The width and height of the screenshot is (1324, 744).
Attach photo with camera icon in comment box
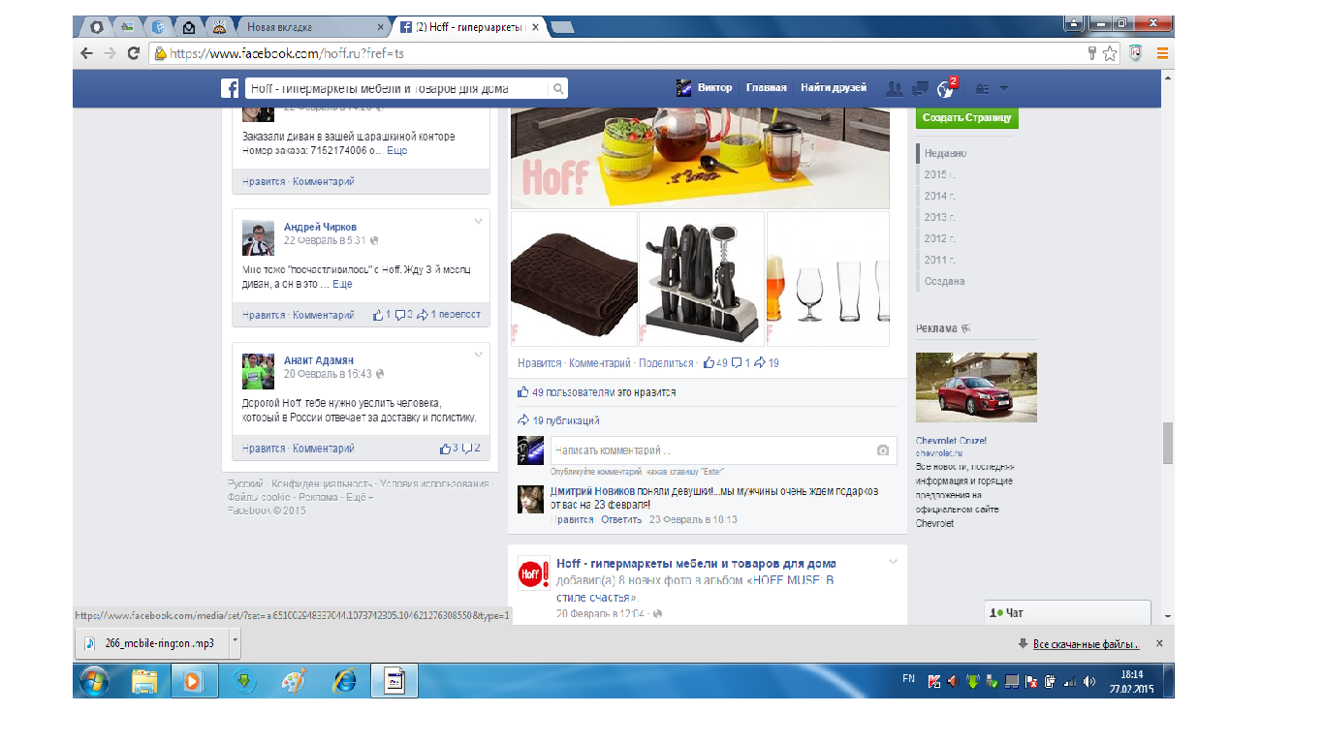[882, 450]
